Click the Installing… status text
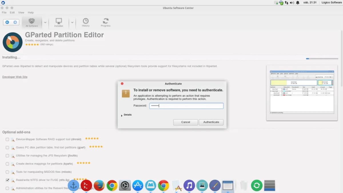Image resolution: width=343 pixels, height=193 pixels. coord(11,57)
